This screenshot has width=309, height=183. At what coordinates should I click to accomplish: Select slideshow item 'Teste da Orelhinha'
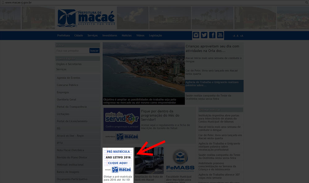coord(208,97)
